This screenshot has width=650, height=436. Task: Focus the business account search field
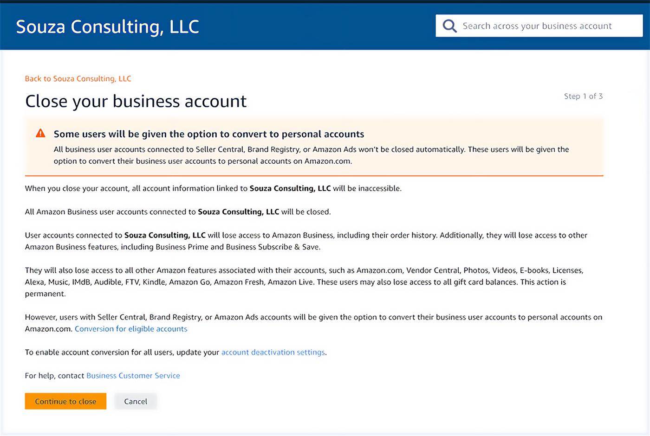coord(539,26)
